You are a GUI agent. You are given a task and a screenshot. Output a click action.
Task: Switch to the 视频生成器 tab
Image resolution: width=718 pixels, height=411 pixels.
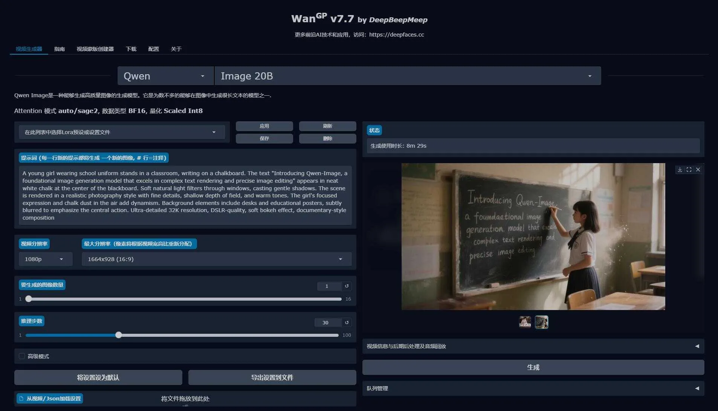29,49
